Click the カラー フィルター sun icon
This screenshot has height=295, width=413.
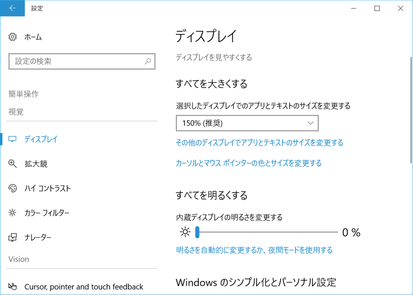click(13, 213)
